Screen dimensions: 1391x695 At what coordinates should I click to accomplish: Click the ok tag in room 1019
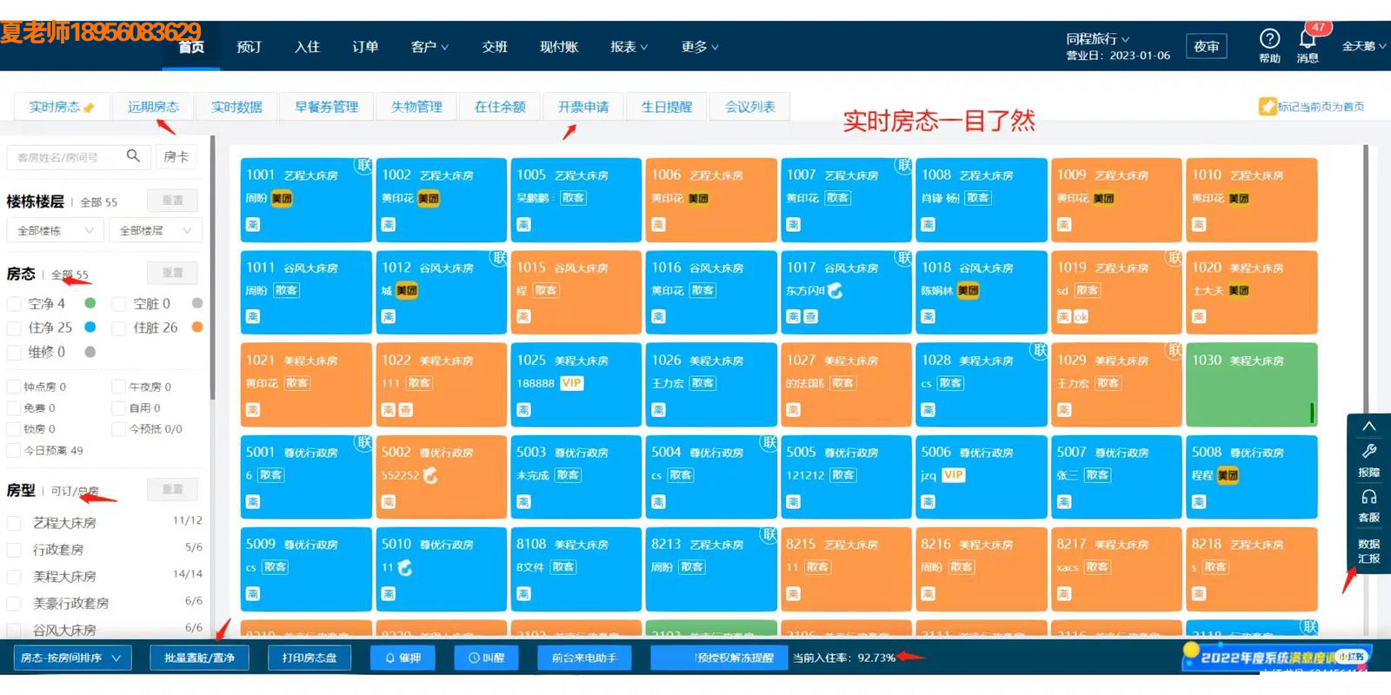(x=1081, y=317)
